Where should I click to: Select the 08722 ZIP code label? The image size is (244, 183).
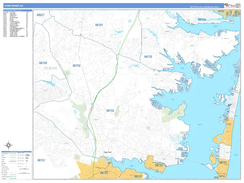point(104,173)
